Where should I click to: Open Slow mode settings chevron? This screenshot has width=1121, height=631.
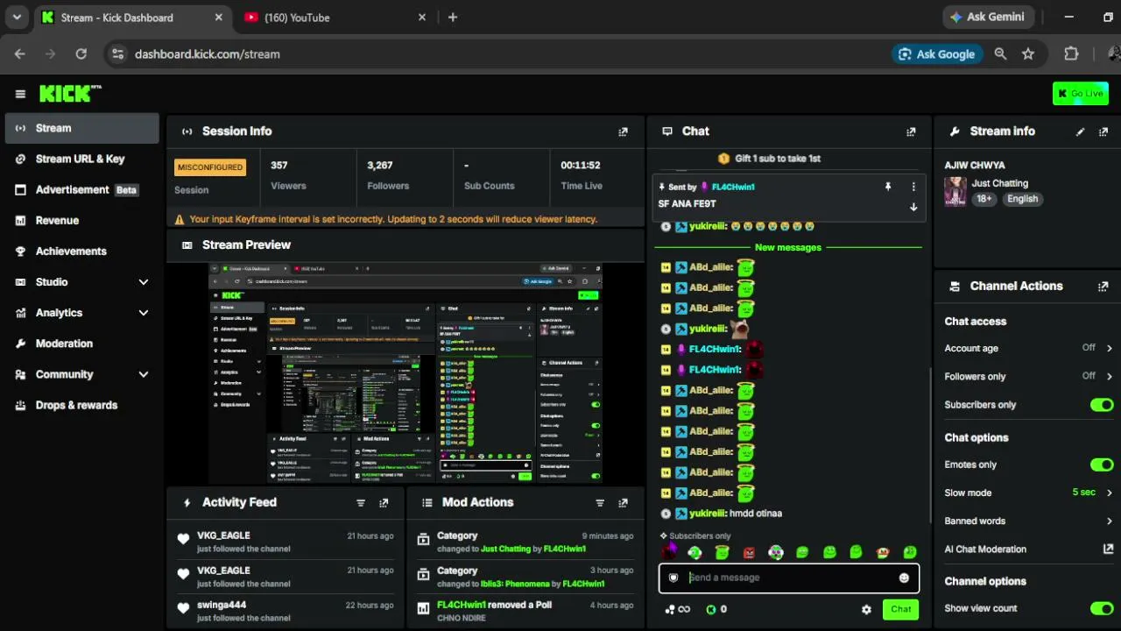pyautogui.click(x=1110, y=493)
